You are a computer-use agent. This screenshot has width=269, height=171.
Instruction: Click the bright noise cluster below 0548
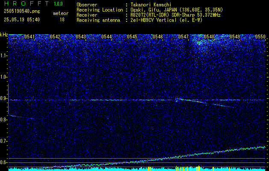[x=201, y=42]
